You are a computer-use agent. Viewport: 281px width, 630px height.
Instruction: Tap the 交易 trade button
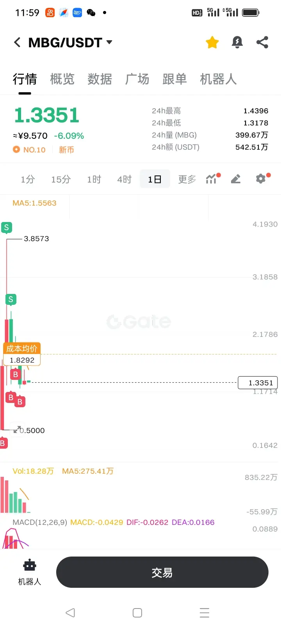[162, 572]
